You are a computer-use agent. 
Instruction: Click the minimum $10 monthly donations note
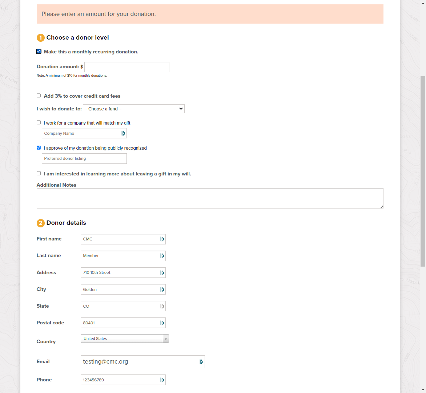[72, 76]
